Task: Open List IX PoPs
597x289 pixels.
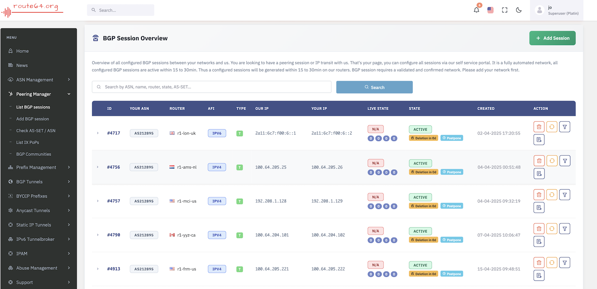Action: click(x=27, y=142)
